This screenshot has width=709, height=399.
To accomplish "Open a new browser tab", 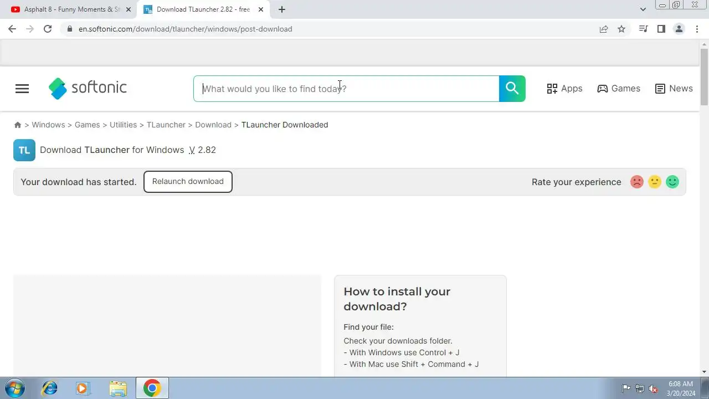I will coord(282,9).
